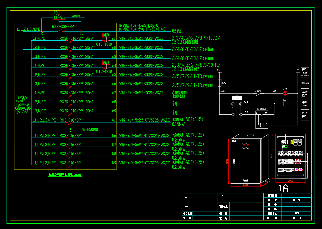
Task: Click the 电源进线 label
Action: [177, 31]
